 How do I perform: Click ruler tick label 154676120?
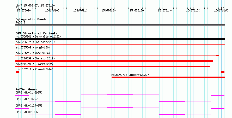click(108, 10)
